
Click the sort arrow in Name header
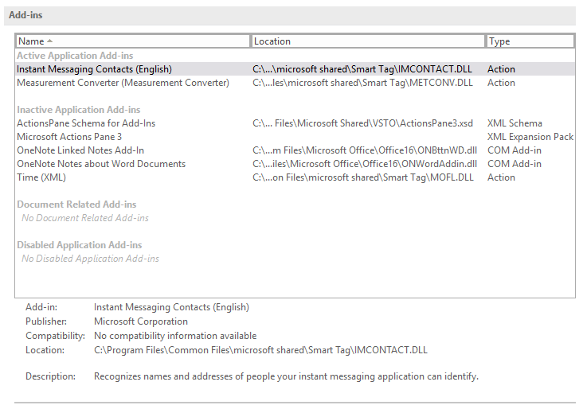click(x=50, y=41)
